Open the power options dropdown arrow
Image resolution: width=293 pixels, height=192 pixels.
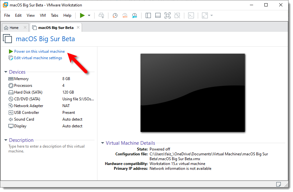[x=89, y=15]
